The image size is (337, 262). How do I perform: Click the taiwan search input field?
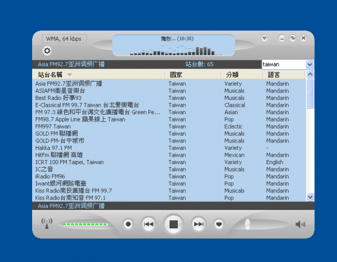(x=284, y=64)
